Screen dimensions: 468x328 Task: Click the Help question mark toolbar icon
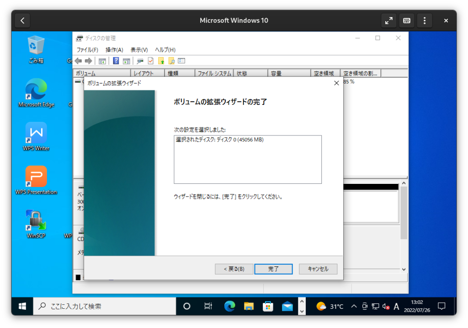click(x=116, y=61)
